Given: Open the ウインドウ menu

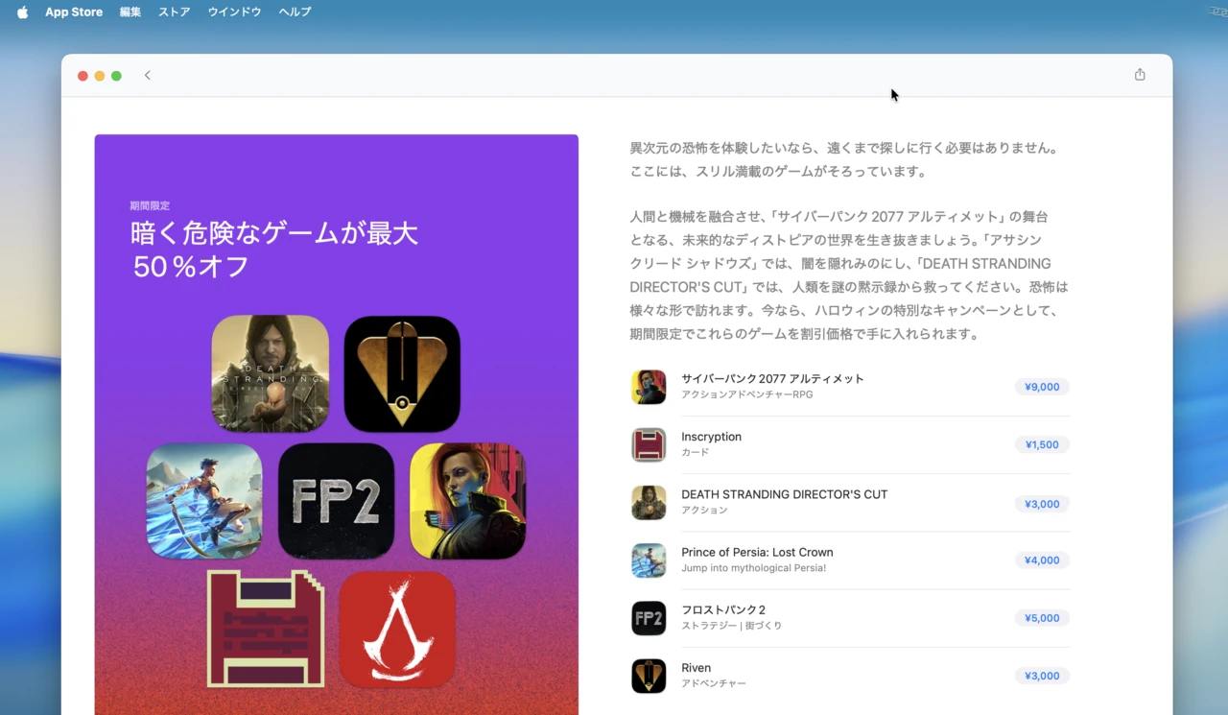Looking at the screenshot, I should click(x=233, y=12).
